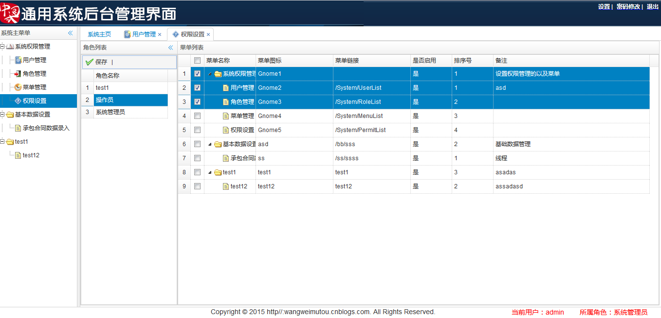Screen dimensions: 661x318
Task: Uncheck the 用户管理 row checkbox
Action: click(x=197, y=87)
